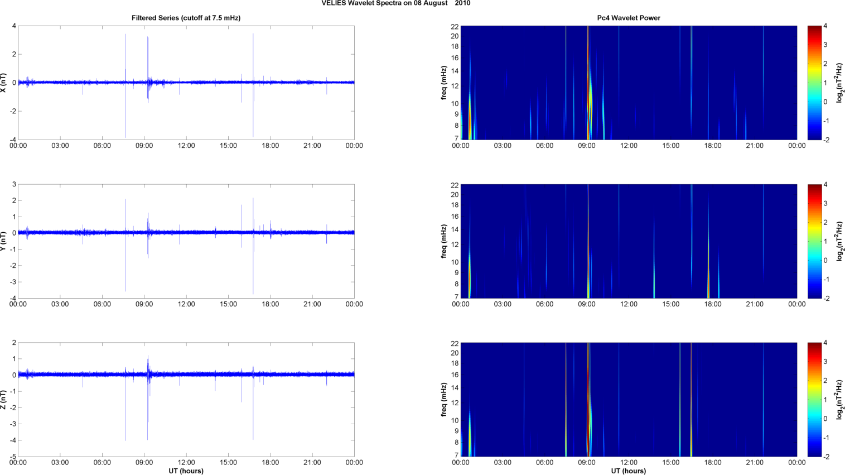Select 'UT (hours)' label under bottom spectrogram
Screen dimensions: 845x475
[629, 471]
